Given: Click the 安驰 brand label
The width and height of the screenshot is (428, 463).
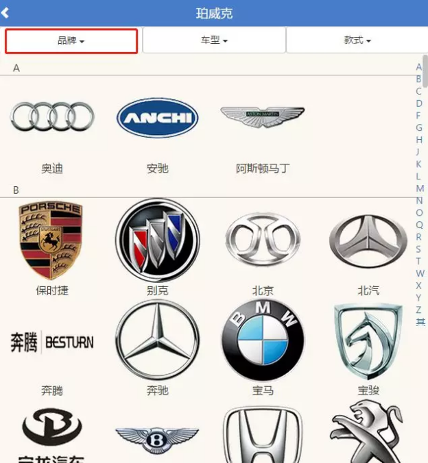Looking at the screenshot, I should coord(157,168).
